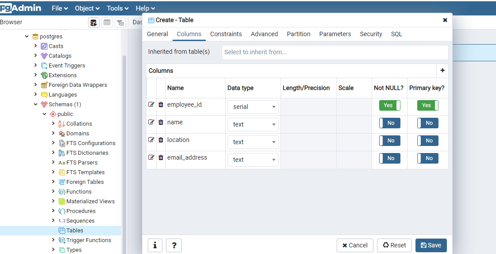Add a new column with plus icon
The width and height of the screenshot is (496, 254).
442,71
